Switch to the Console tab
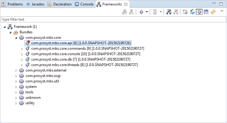Screen dimensions: 227x123 [x=84, y=4]
